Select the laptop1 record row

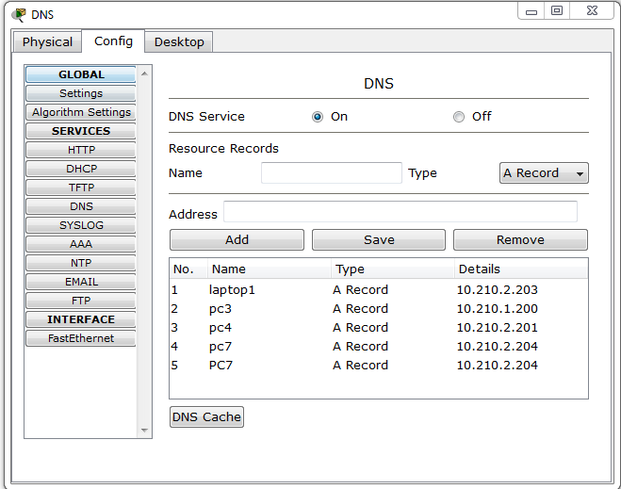[x=379, y=290]
